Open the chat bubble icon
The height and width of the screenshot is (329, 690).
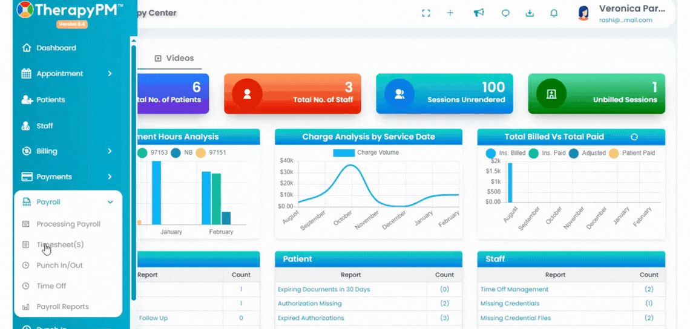tap(505, 13)
